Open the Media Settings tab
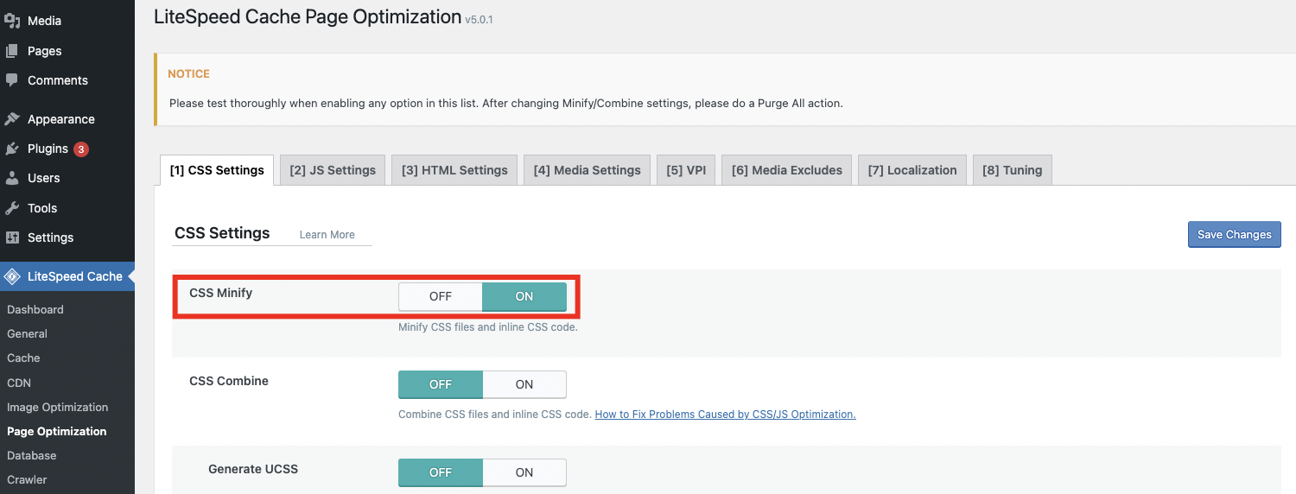Image resolution: width=1296 pixels, height=494 pixels. pos(587,170)
